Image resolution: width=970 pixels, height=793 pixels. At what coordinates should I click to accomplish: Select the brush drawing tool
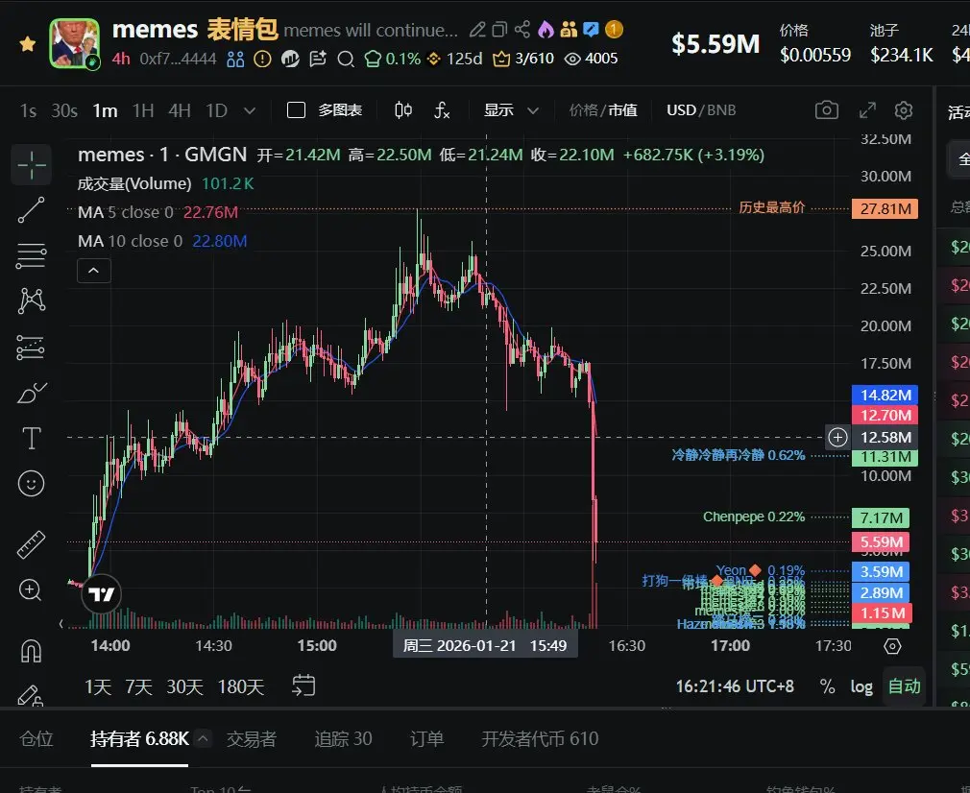click(x=32, y=393)
